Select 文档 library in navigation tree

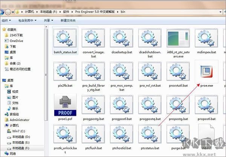point(13,103)
